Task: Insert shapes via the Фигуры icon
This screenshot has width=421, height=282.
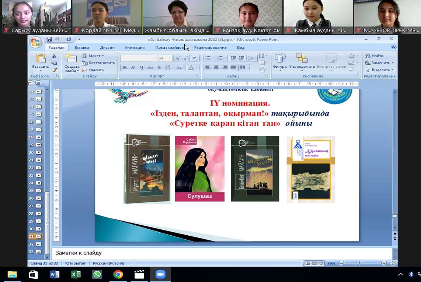Action: point(280,59)
